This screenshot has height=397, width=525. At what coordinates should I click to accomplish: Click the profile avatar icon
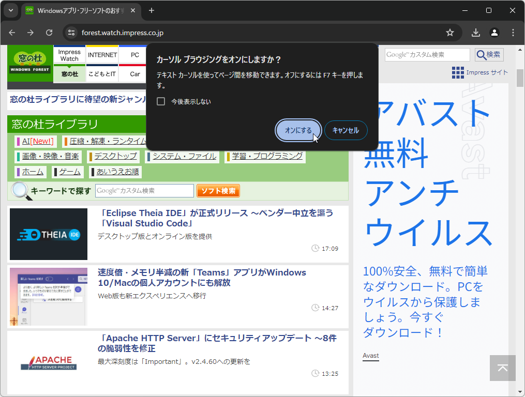point(494,32)
